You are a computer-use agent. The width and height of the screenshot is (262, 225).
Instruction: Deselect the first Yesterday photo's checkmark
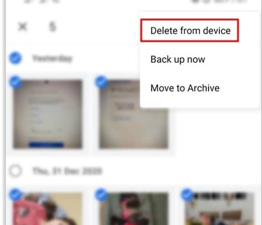tap(15, 82)
